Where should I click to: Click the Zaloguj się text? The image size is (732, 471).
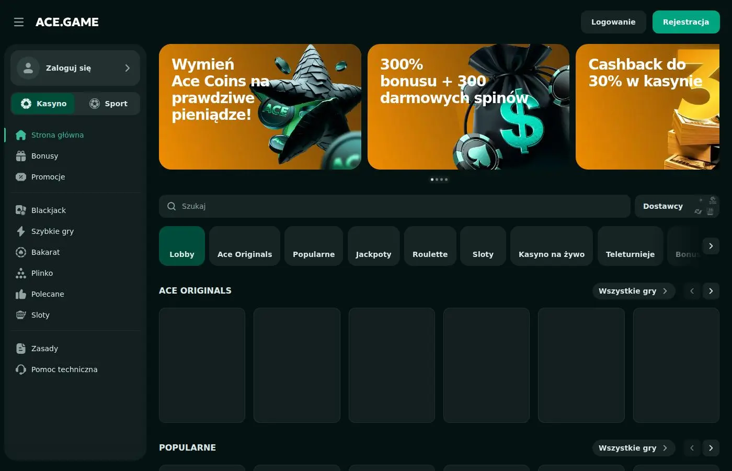click(68, 68)
